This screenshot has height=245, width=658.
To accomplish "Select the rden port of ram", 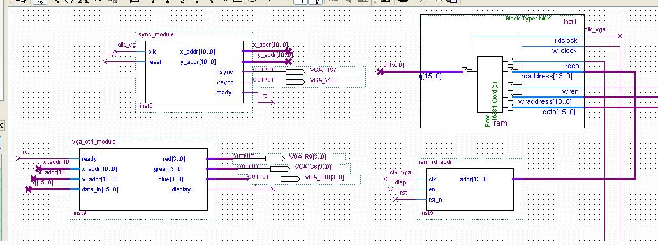I will point(571,66).
